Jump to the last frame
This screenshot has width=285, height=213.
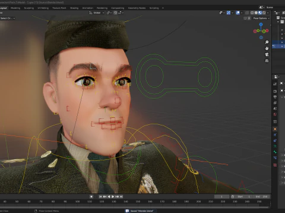click(121, 196)
